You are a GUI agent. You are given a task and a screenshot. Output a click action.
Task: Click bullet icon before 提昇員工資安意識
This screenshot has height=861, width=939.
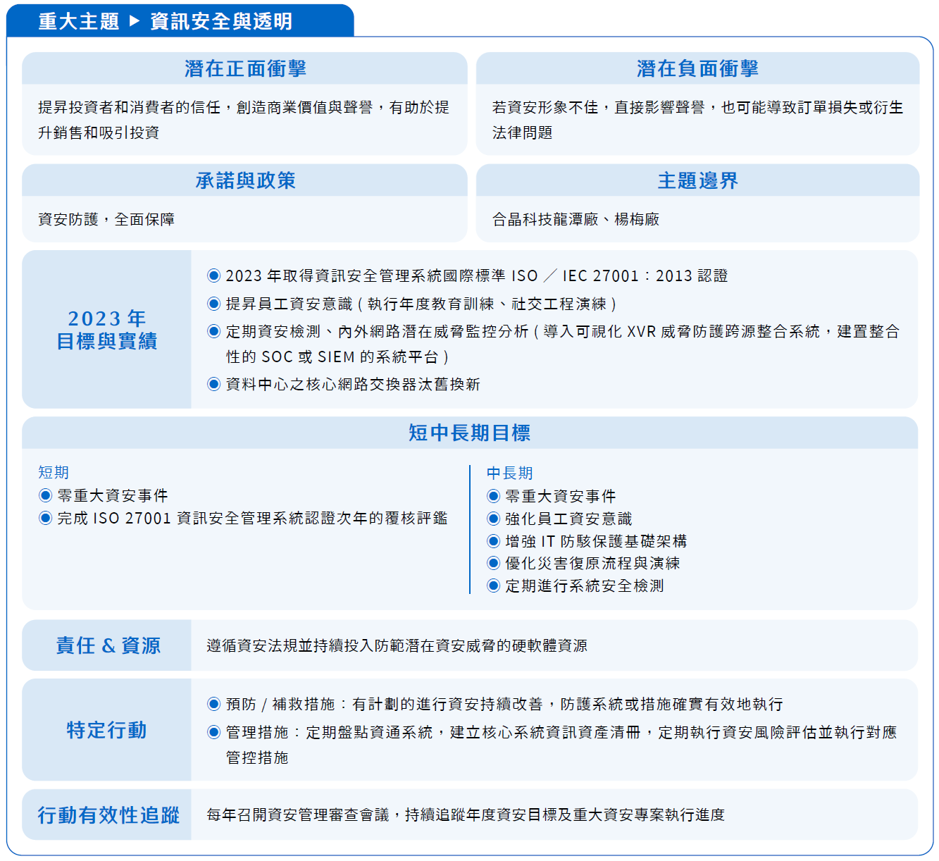click(214, 304)
